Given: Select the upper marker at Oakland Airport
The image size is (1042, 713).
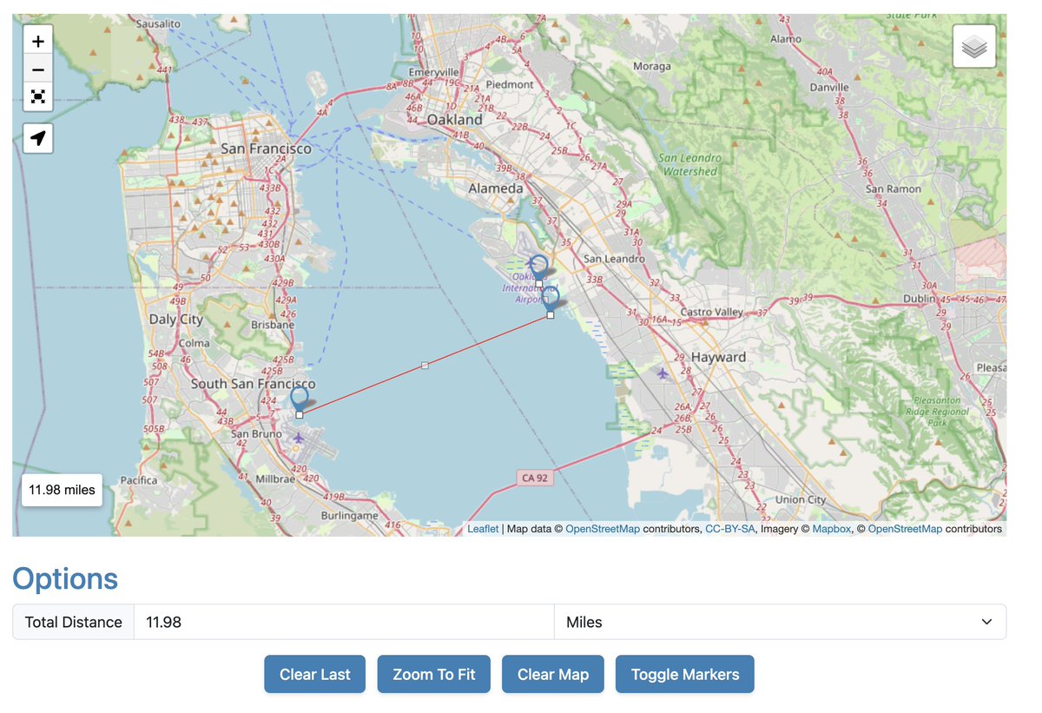Looking at the screenshot, I should coord(539,267).
